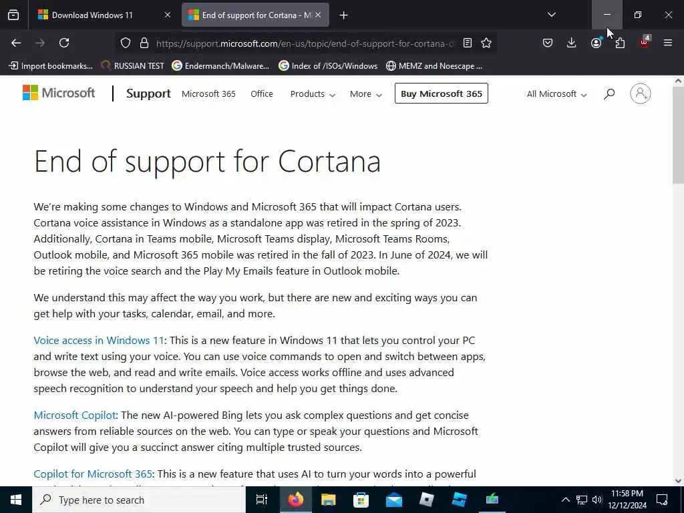Select the End of support for Cortana tab
The height and width of the screenshot is (513, 684).
pos(255,15)
